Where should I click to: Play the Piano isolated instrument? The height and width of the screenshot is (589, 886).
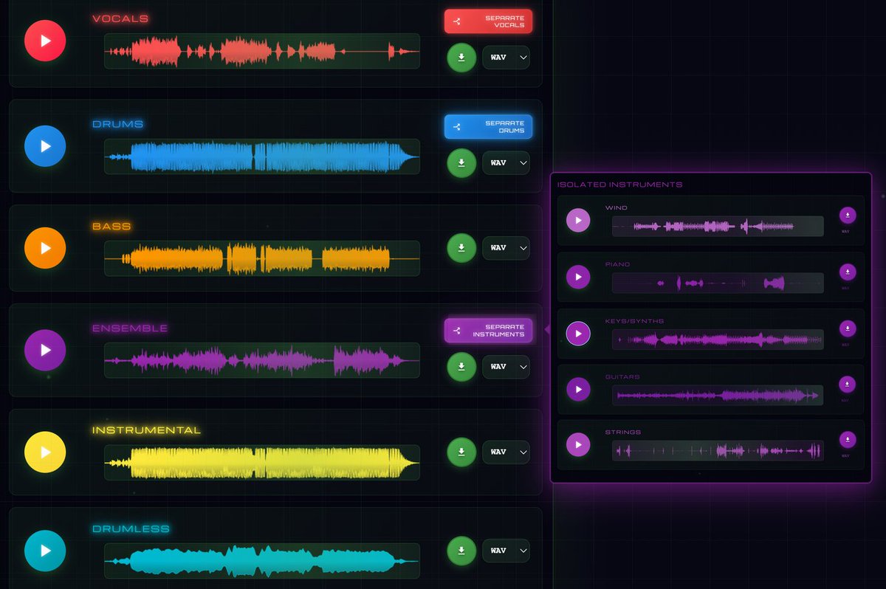[578, 277]
